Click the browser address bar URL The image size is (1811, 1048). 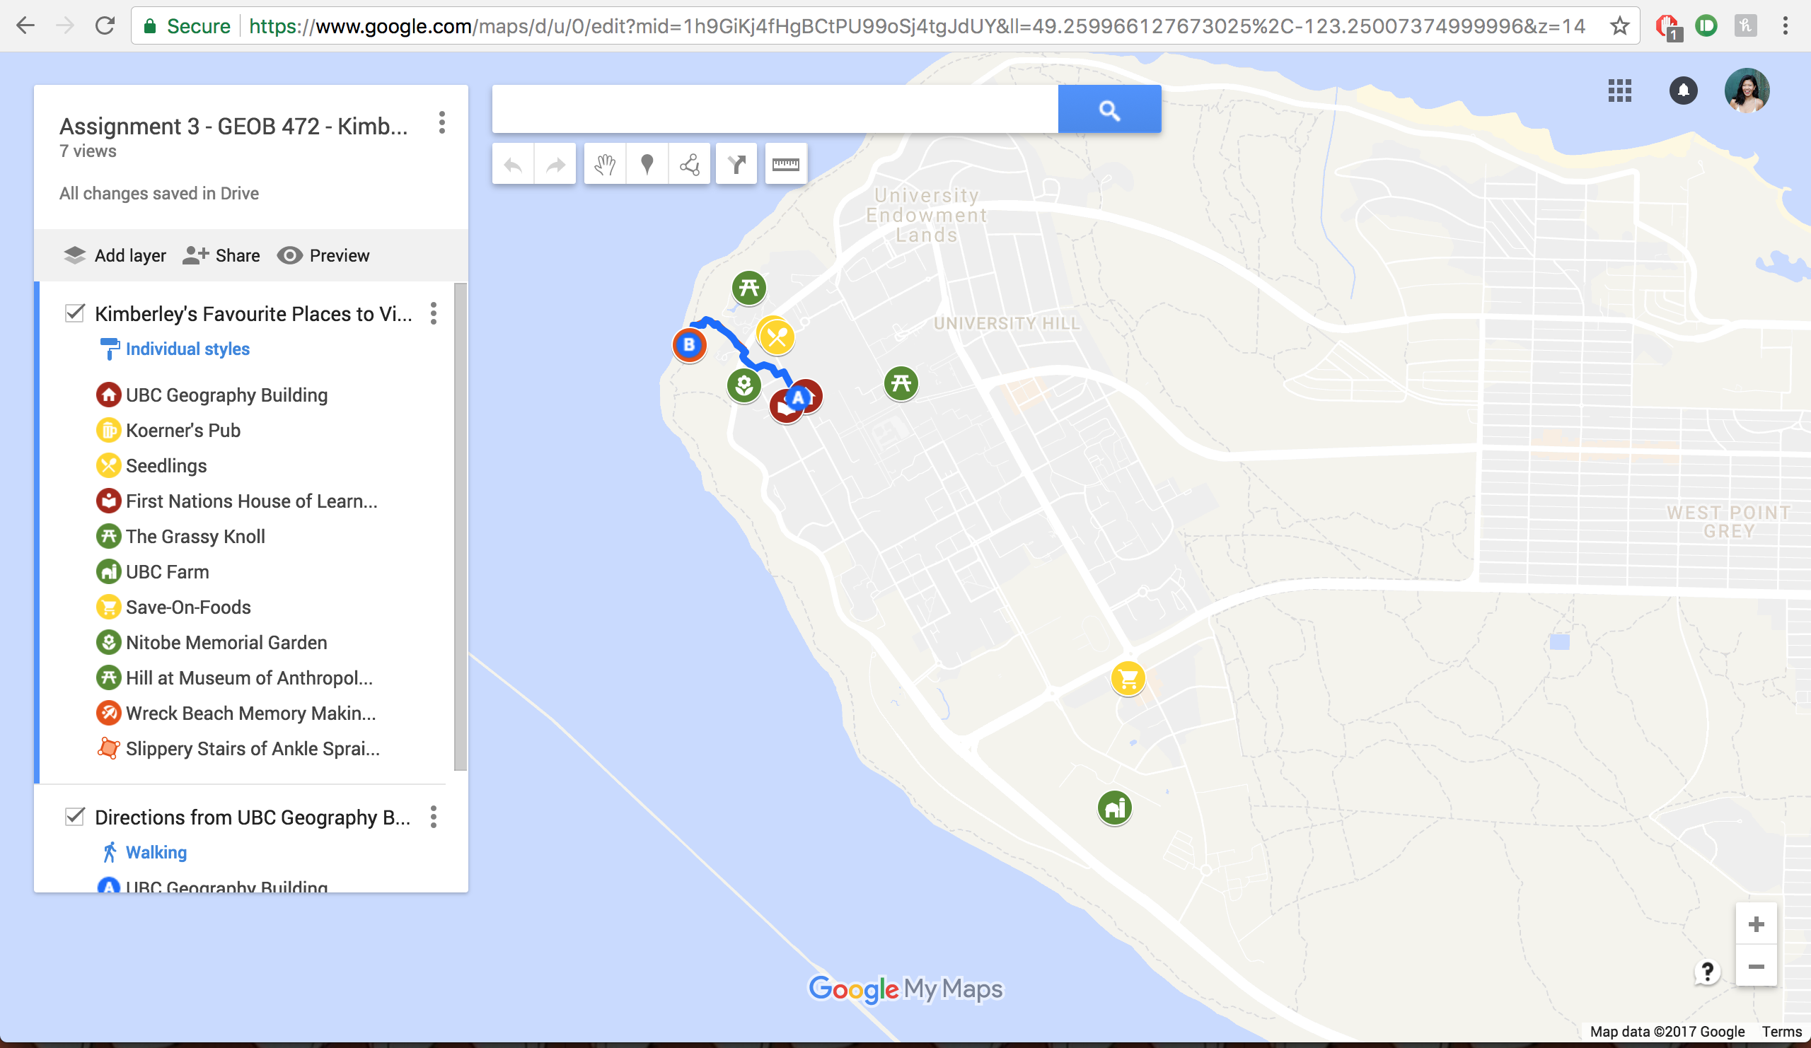pos(917,27)
